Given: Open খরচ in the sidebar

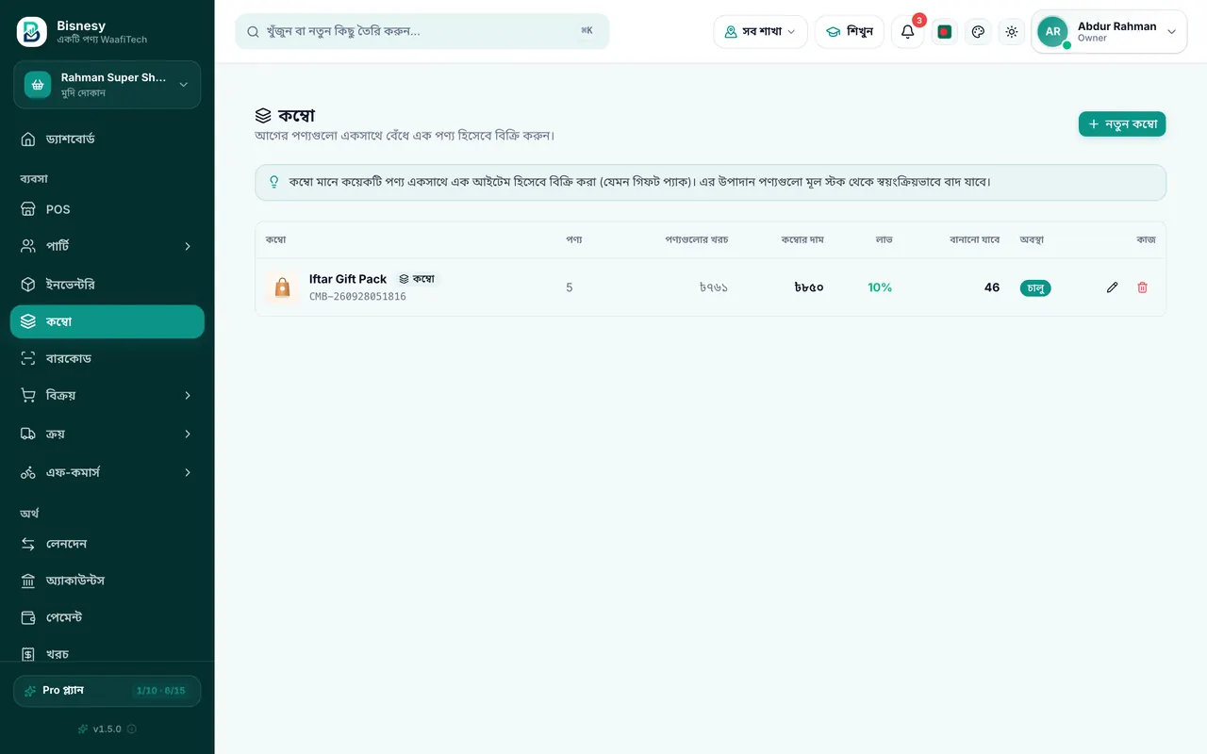Looking at the screenshot, I should coord(107,653).
